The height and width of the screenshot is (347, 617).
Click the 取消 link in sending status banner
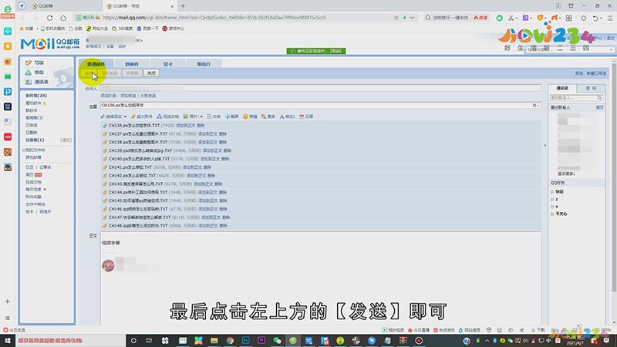pyautogui.click(x=335, y=51)
